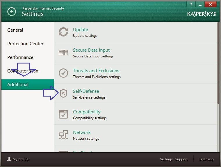The width and height of the screenshot is (221, 167).
Task: Click 'Threats and Exclusions settings' description text
Action: point(97,77)
